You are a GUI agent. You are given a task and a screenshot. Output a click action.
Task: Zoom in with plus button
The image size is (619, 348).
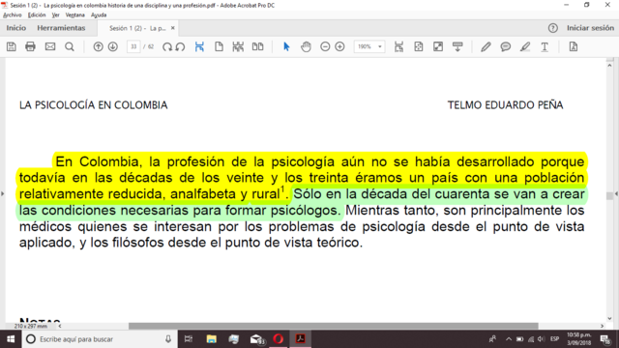tap(339, 46)
